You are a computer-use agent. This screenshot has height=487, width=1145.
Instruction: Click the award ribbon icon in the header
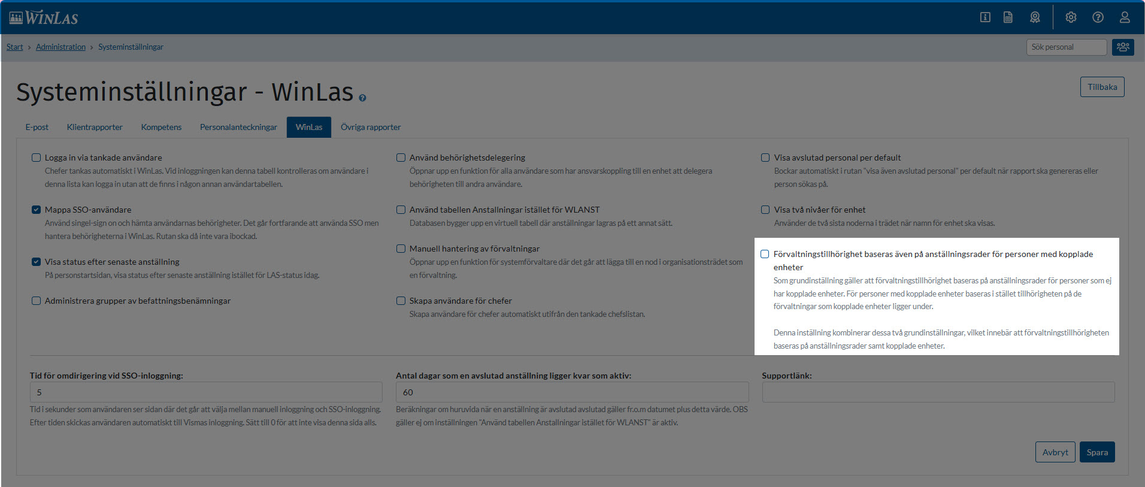tap(1035, 17)
